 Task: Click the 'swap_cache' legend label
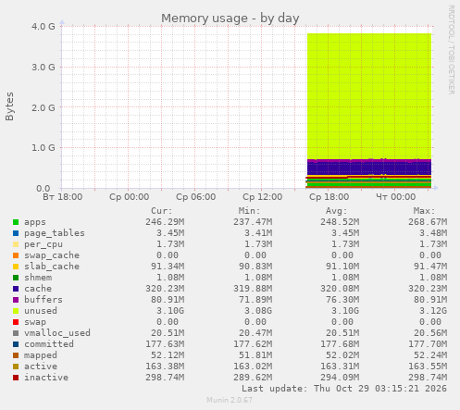pyautogui.click(x=52, y=255)
